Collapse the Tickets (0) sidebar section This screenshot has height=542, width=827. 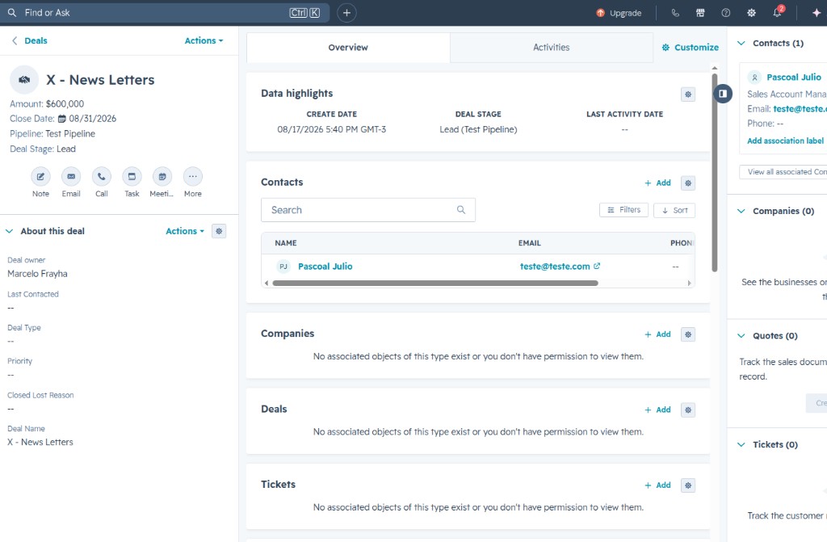coord(741,444)
